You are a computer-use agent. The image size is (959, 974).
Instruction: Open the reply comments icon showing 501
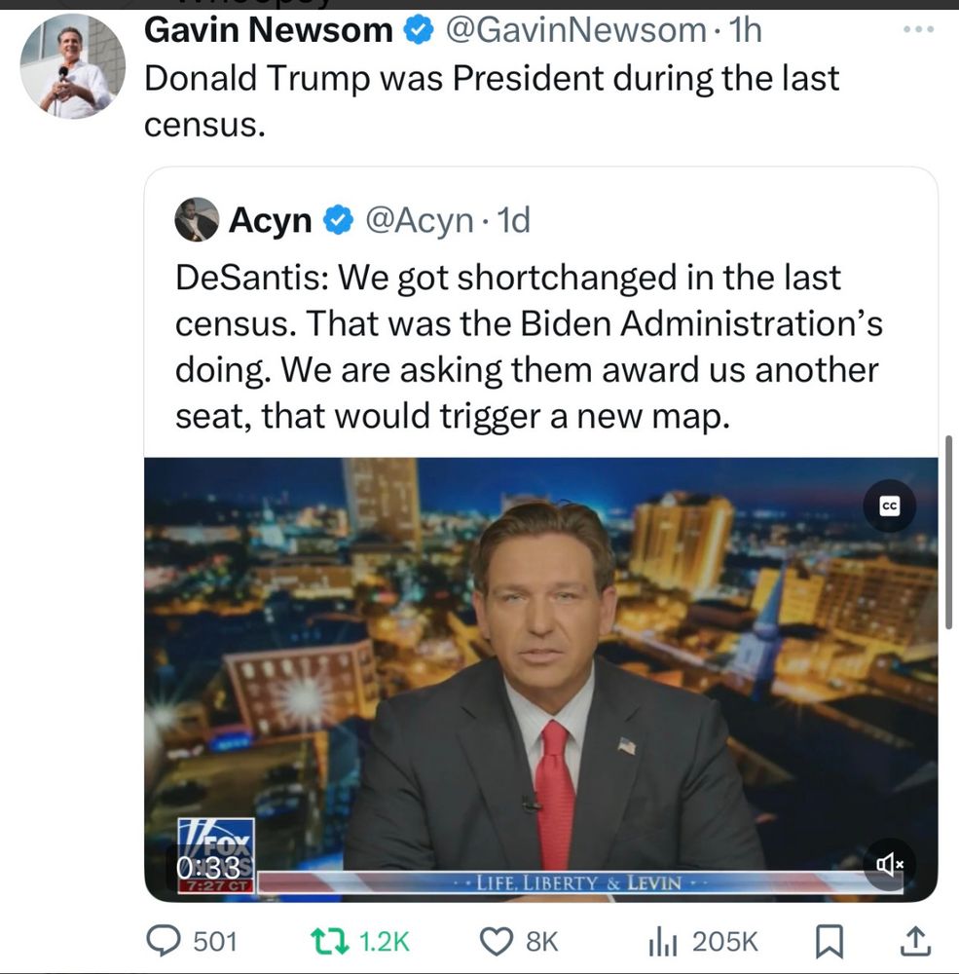(164, 940)
